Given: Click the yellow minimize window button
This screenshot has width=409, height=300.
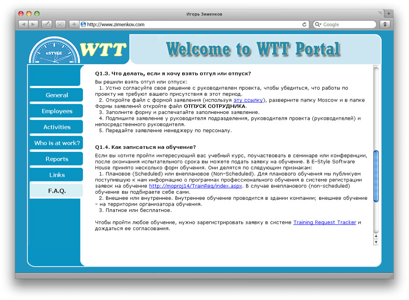Looking at the screenshot, I should click(29, 14).
